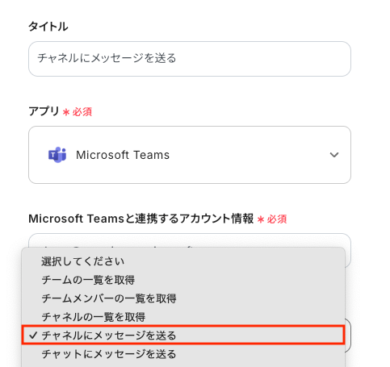Screen dimensions: 390x367
Task: Click the タイトル field label
Action: [48, 27]
